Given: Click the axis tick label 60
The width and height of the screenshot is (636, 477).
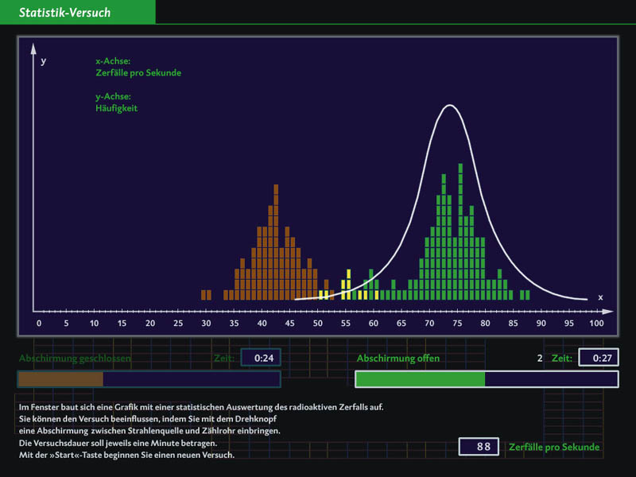Looking at the screenshot, I should pyautogui.click(x=373, y=324).
